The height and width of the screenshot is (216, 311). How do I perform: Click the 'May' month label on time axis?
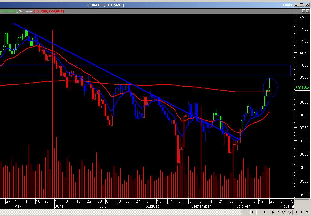click(x=18, y=206)
